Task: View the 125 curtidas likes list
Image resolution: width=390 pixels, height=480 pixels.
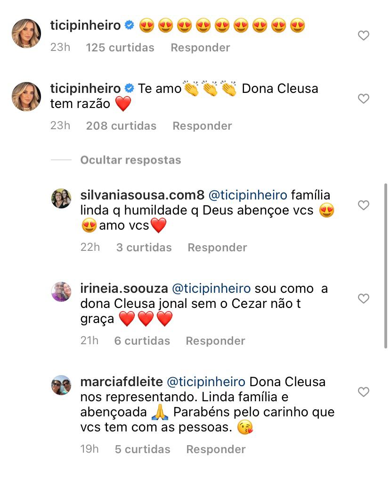Action: pos(120,48)
